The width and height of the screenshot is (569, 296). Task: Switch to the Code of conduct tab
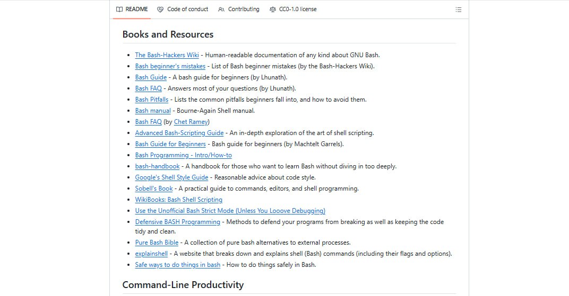(187, 10)
